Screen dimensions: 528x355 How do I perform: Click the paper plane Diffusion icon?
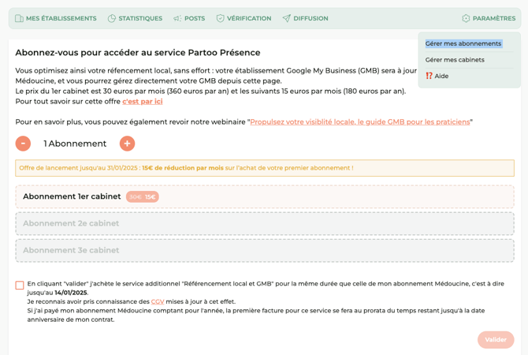287,18
